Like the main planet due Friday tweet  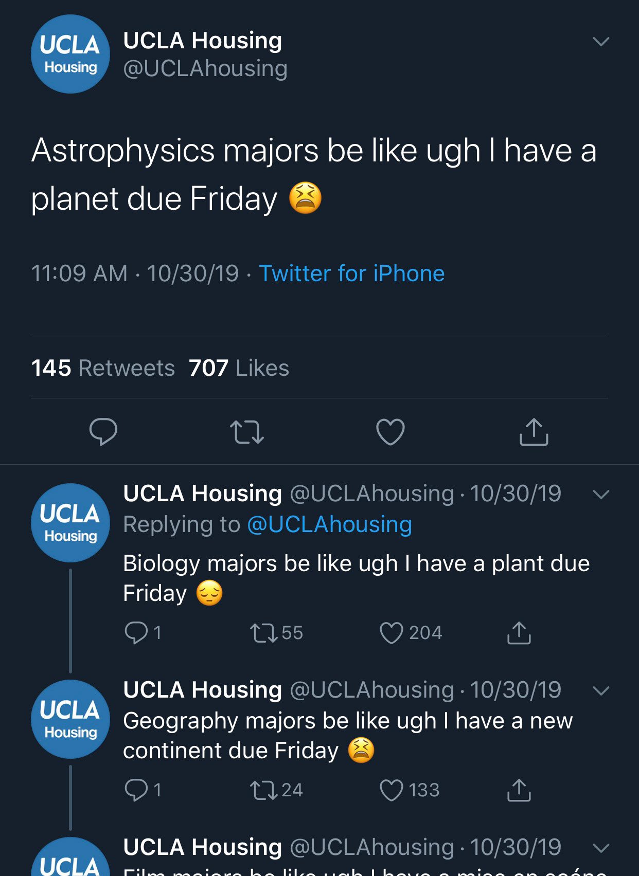coord(390,432)
